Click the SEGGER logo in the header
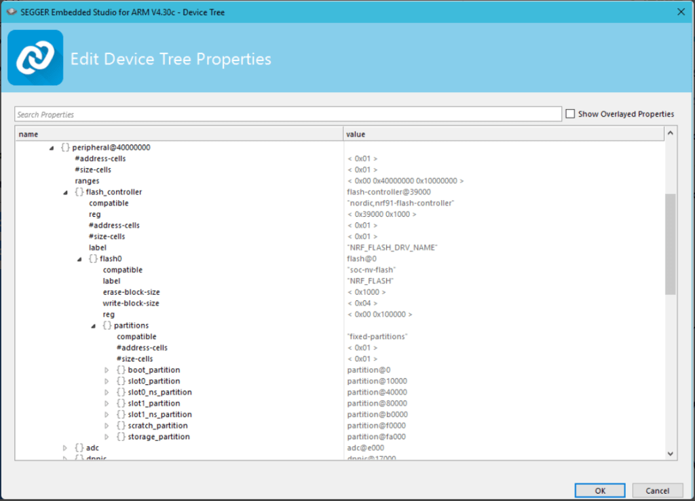 (x=35, y=58)
